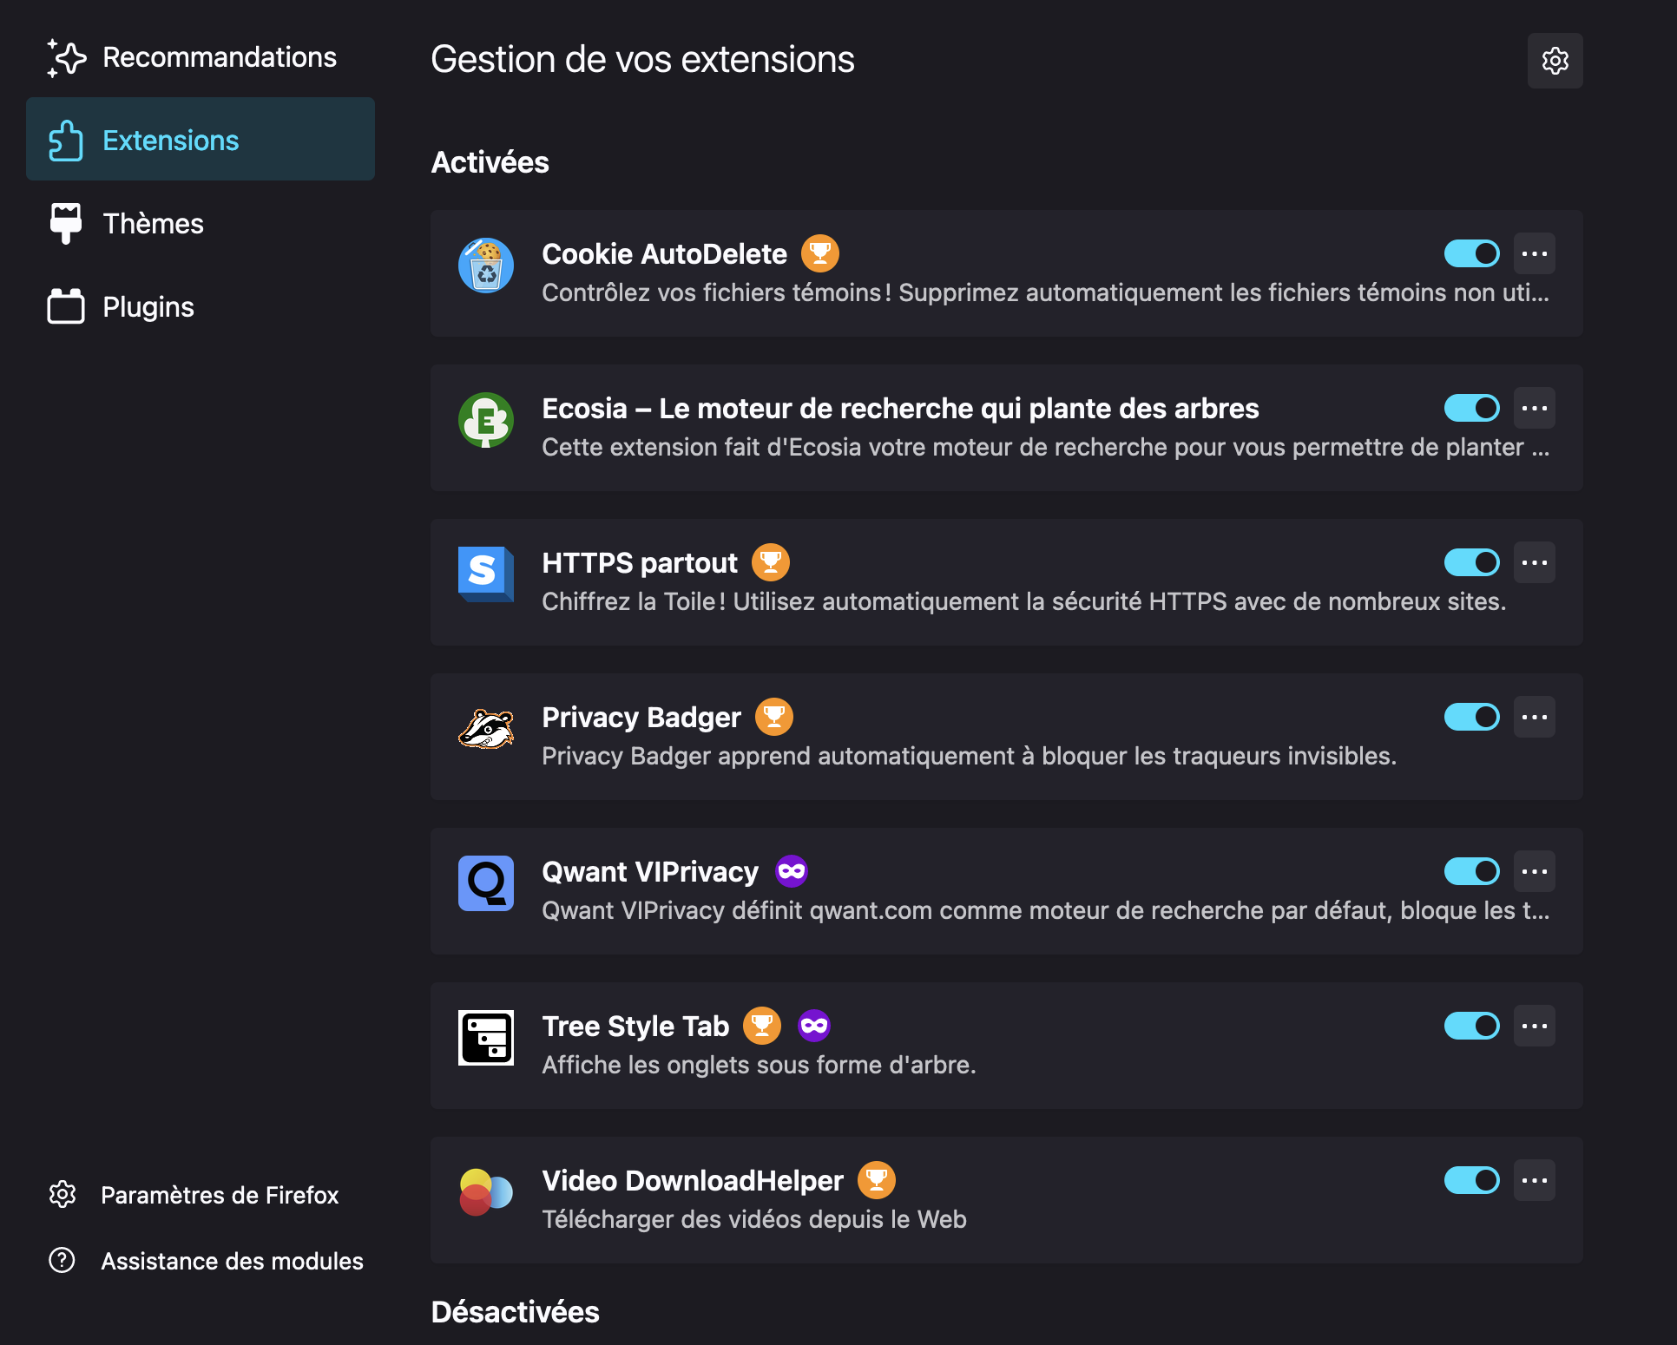Image resolution: width=1677 pixels, height=1345 pixels.
Task: Open the gear tools menu for extensions
Action: pyautogui.click(x=1555, y=61)
